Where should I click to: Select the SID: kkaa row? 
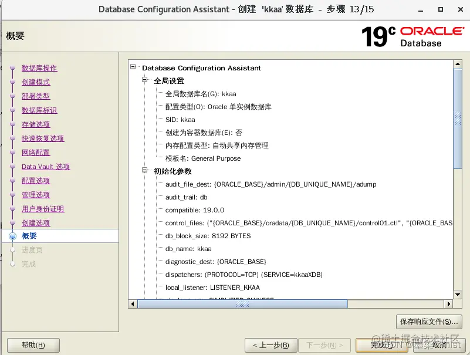pyautogui.click(x=180, y=120)
